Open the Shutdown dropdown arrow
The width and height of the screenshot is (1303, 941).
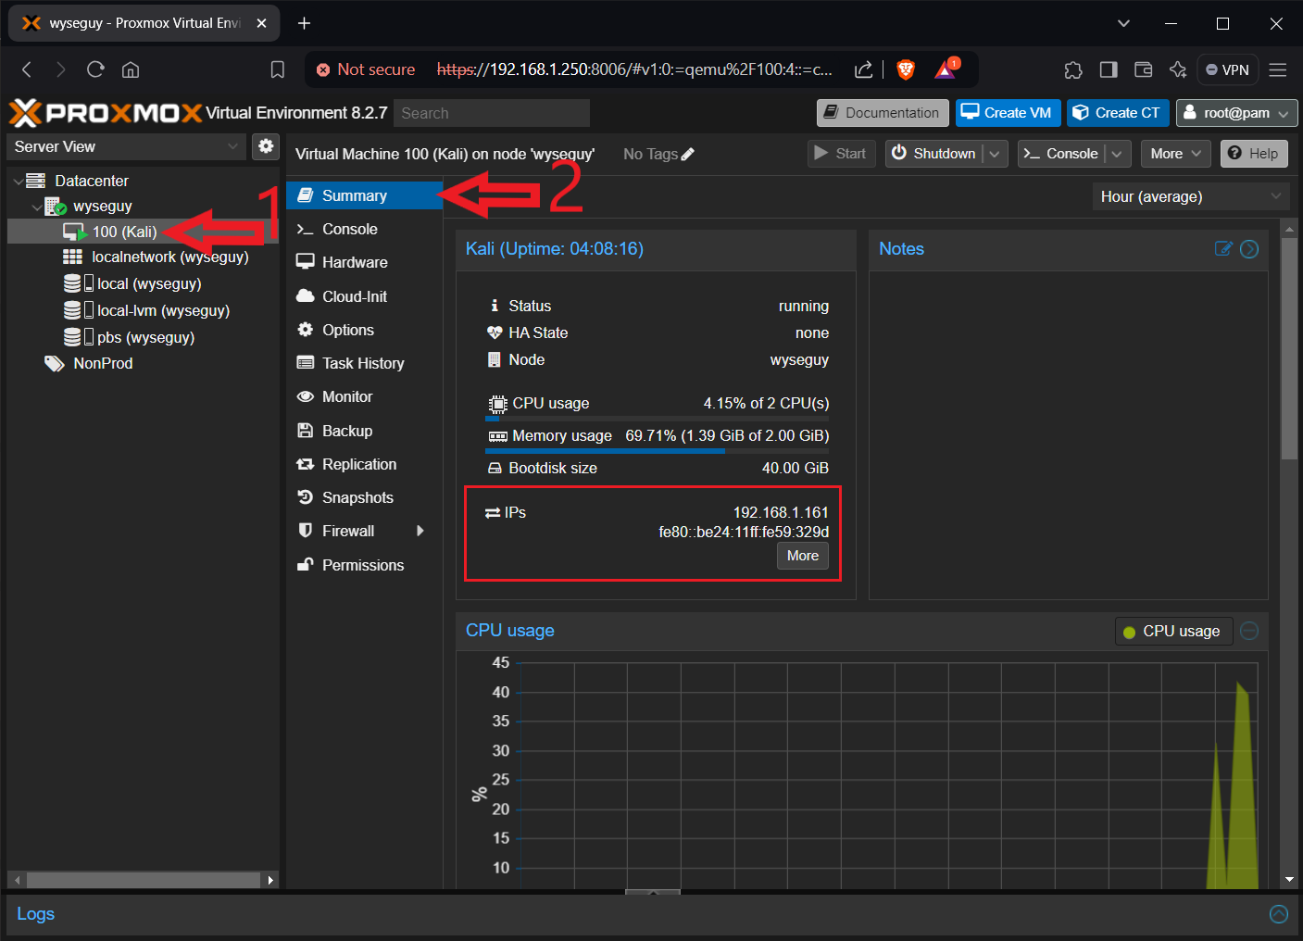[x=995, y=154]
